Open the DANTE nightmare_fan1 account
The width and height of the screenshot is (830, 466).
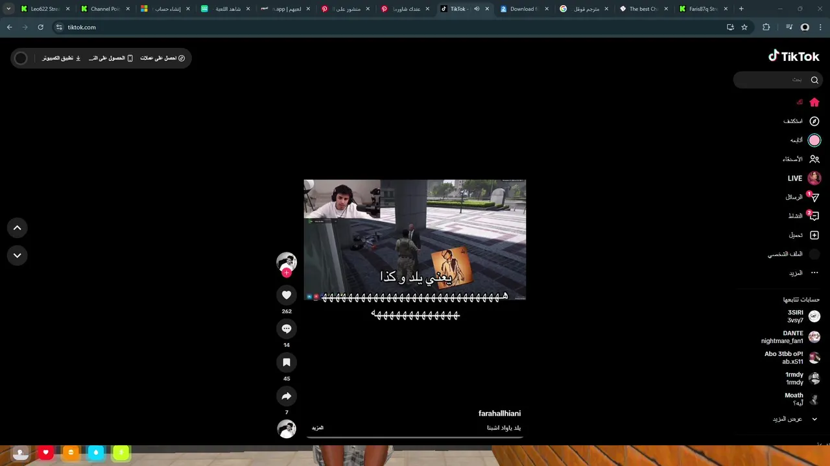point(790,337)
